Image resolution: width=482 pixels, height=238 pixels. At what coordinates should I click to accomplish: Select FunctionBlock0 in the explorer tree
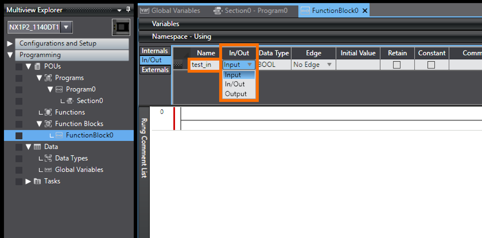tap(89, 135)
